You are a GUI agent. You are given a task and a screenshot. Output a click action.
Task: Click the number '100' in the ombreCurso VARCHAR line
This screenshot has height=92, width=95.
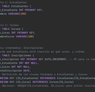click(x=30, y=36)
